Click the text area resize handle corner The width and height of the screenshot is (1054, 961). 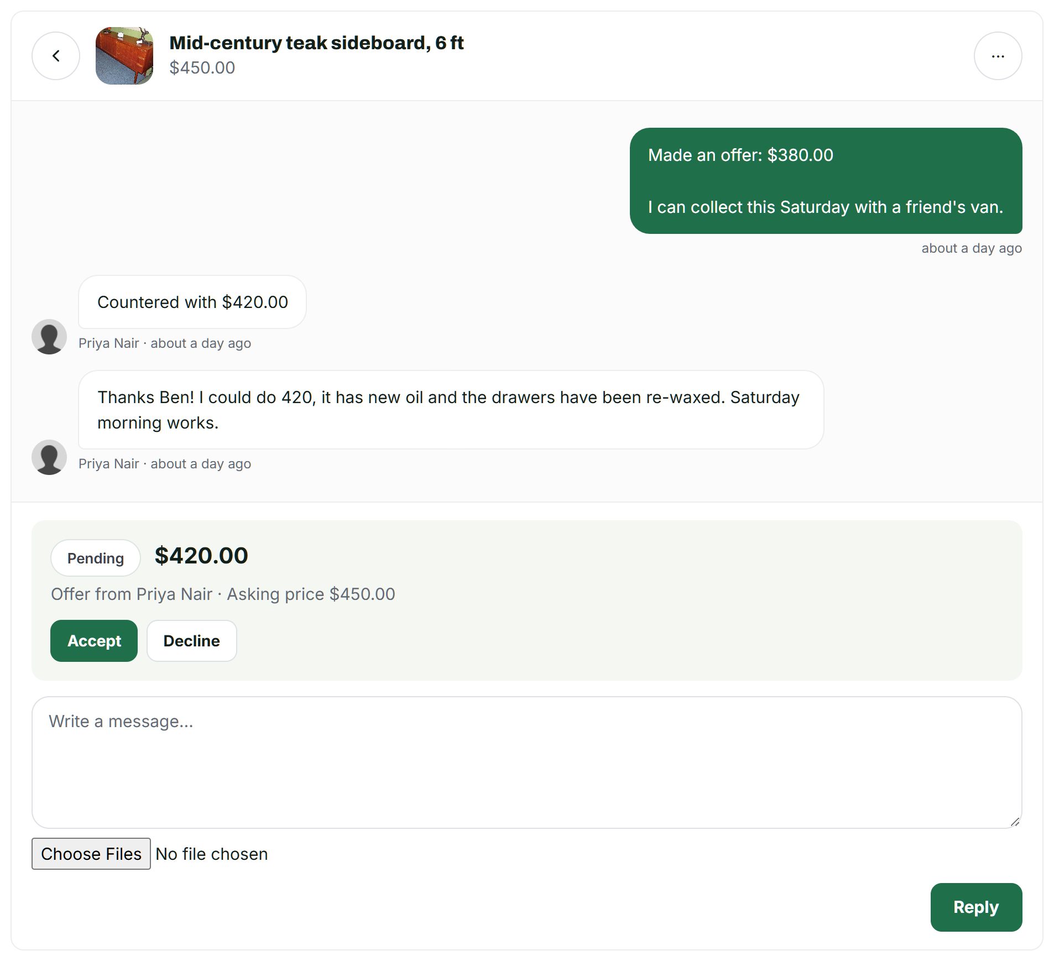point(1015,822)
